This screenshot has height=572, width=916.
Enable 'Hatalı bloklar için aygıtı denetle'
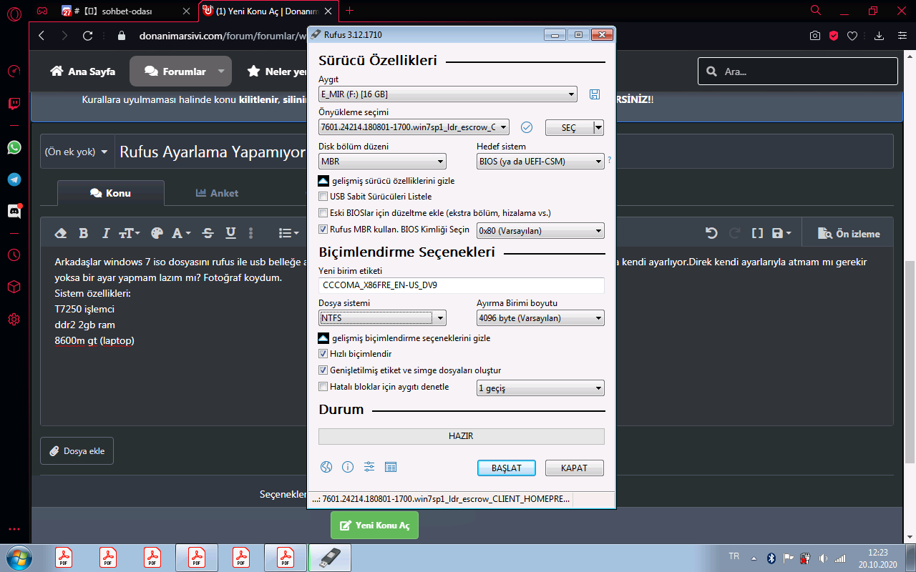[x=323, y=387]
